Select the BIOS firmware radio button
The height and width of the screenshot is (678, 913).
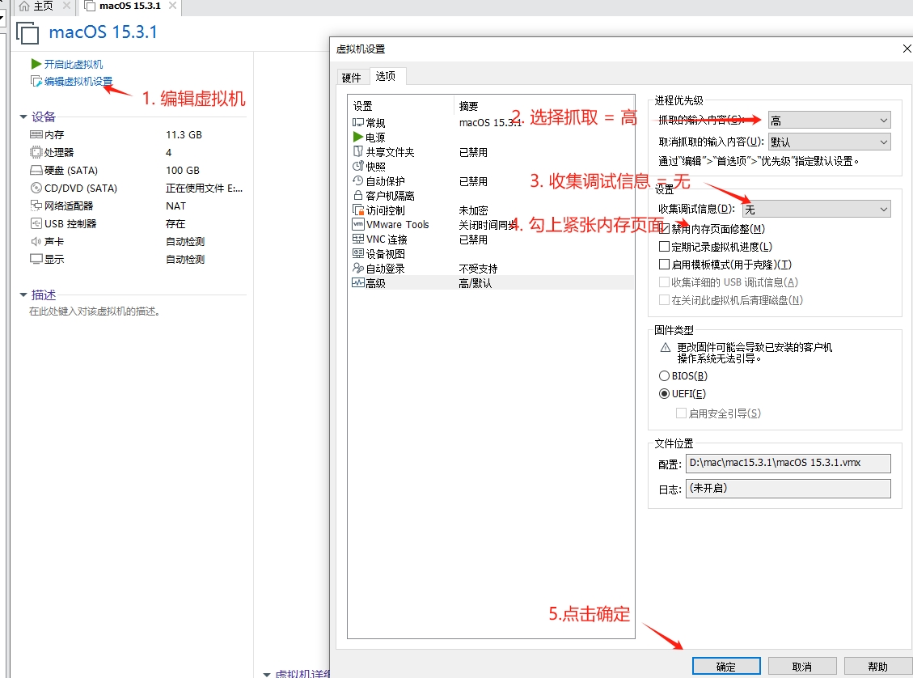tap(664, 375)
